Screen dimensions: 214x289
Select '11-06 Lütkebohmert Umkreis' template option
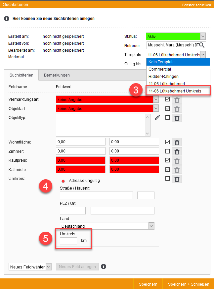click(175, 91)
